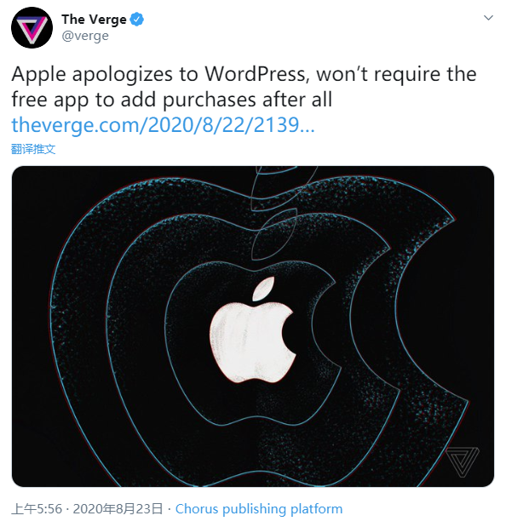Image resolution: width=506 pixels, height=527 pixels.
Task: Click the blue verified badge
Action: point(137,20)
